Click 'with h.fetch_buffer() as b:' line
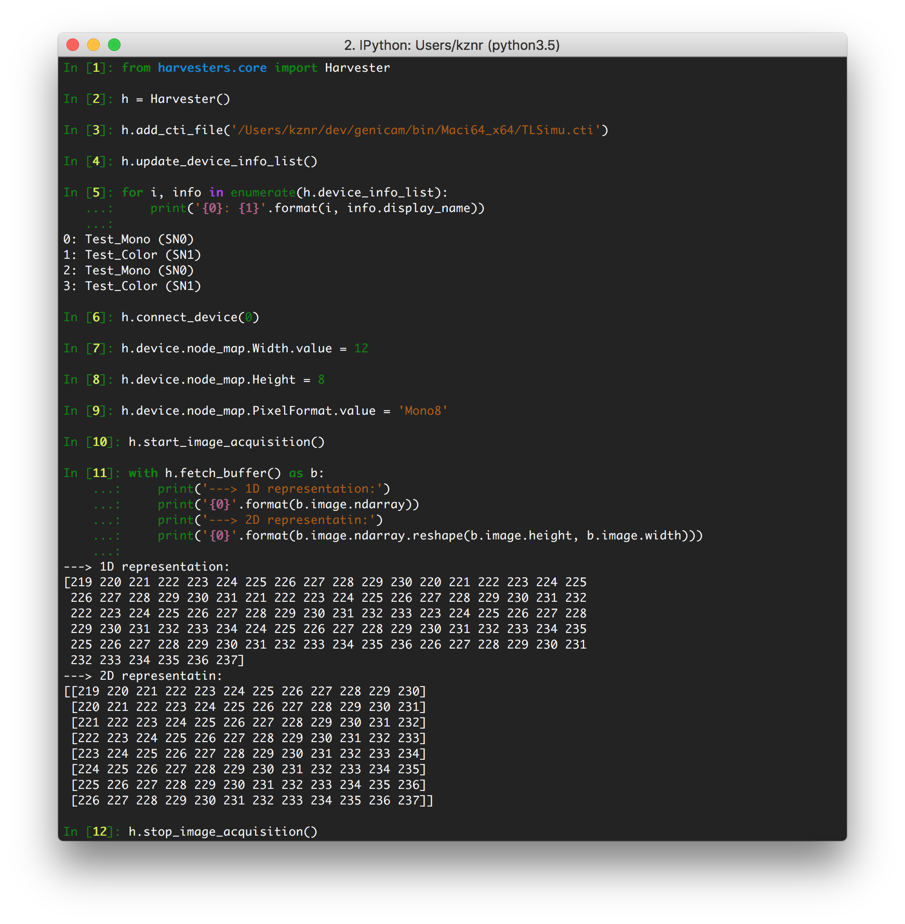905x924 pixels. tap(227, 473)
